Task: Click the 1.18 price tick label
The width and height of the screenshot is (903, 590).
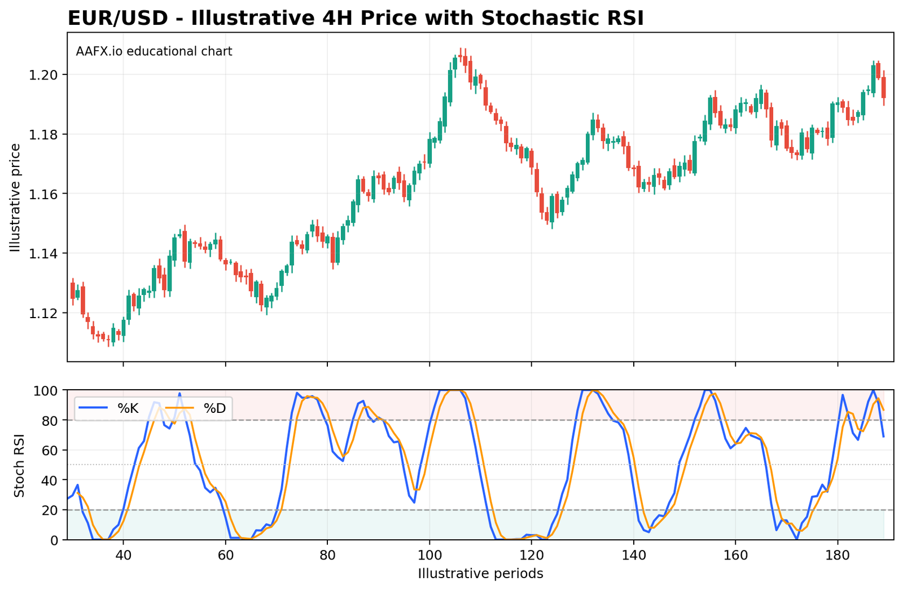Action: pyautogui.click(x=44, y=135)
